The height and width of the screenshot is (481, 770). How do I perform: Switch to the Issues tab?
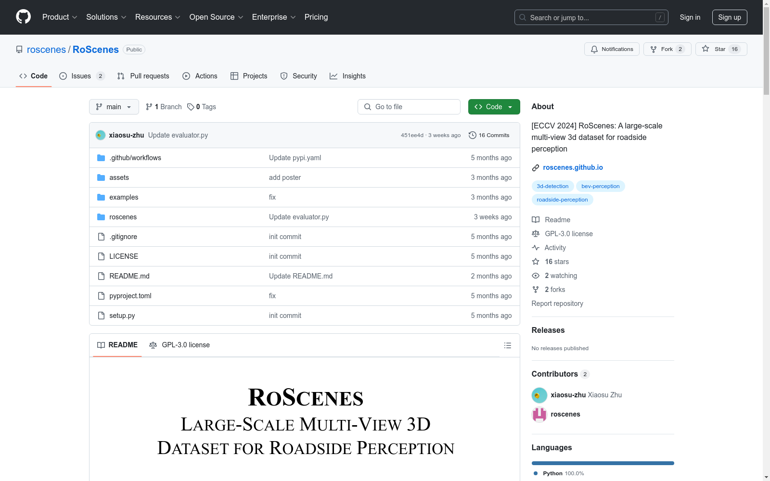[x=81, y=76]
